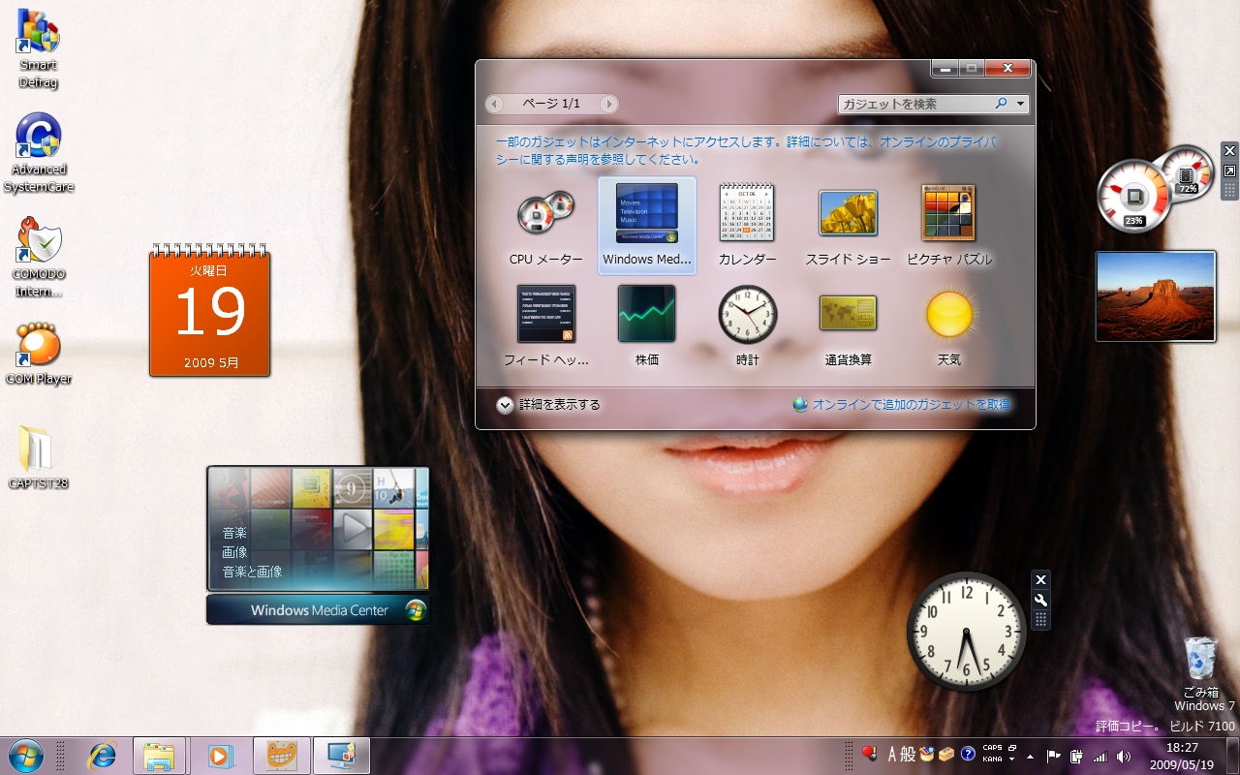Open the language bar options dropdown arrow

tap(1012, 760)
